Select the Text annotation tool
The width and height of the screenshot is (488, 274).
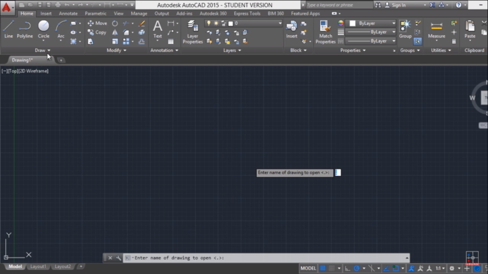157,29
